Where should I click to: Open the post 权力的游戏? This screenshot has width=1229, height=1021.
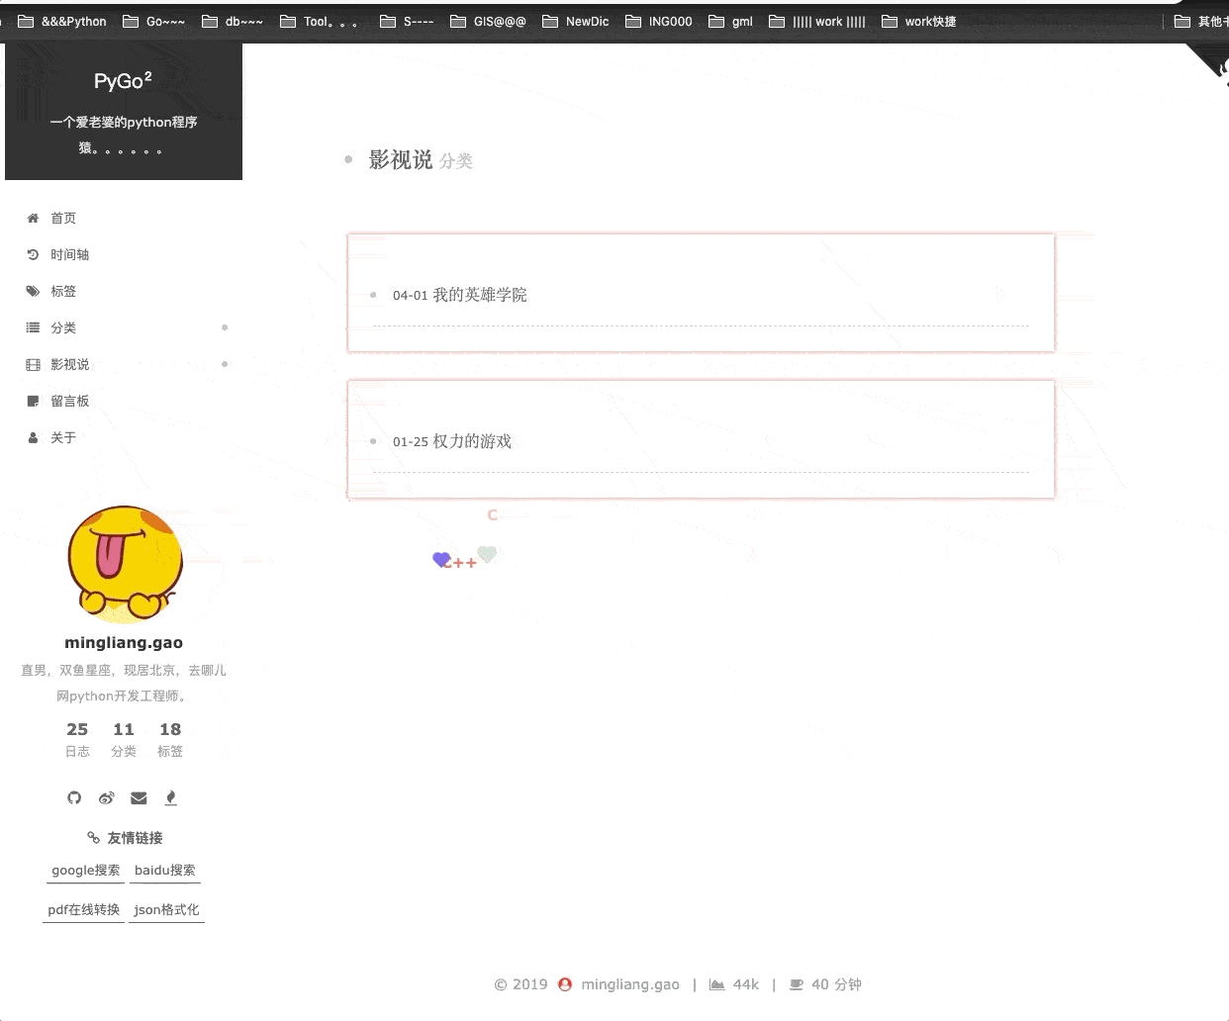(472, 441)
